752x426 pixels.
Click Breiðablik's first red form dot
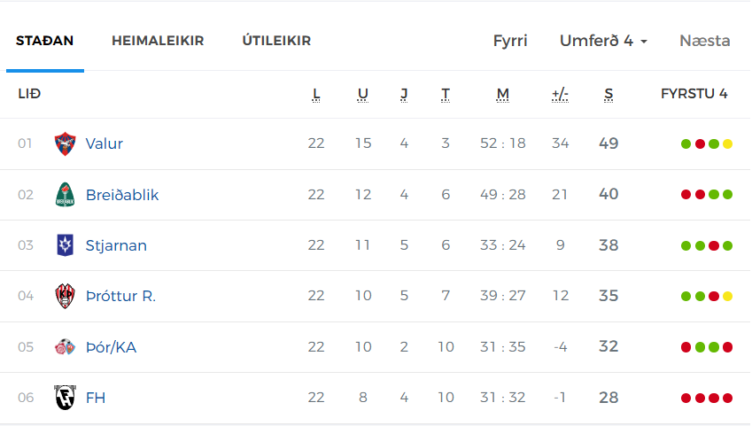686,194
